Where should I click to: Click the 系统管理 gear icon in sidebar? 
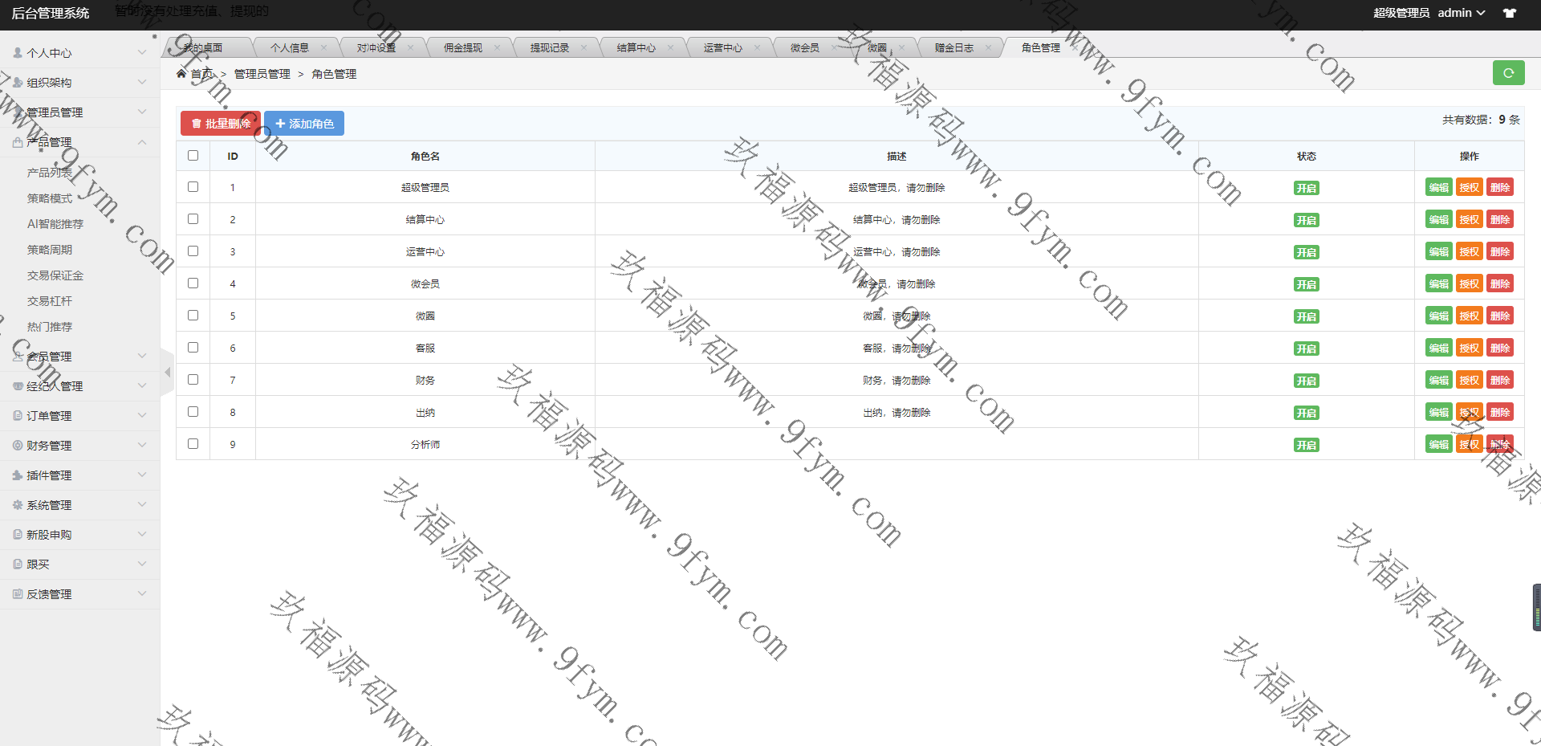click(18, 505)
